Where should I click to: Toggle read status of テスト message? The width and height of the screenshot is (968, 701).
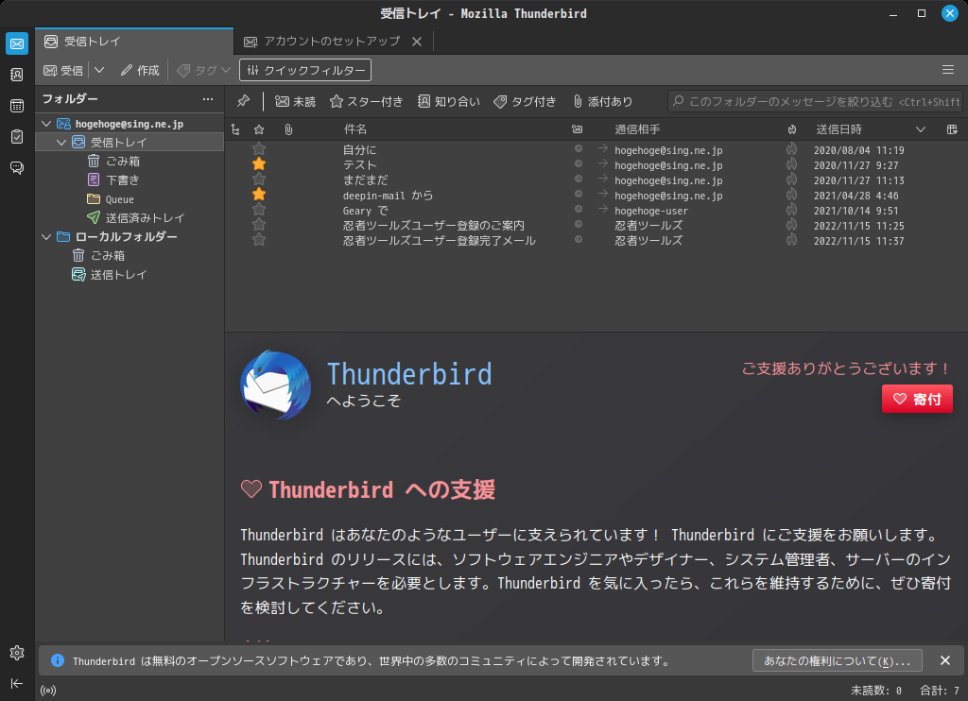pyautogui.click(x=579, y=164)
